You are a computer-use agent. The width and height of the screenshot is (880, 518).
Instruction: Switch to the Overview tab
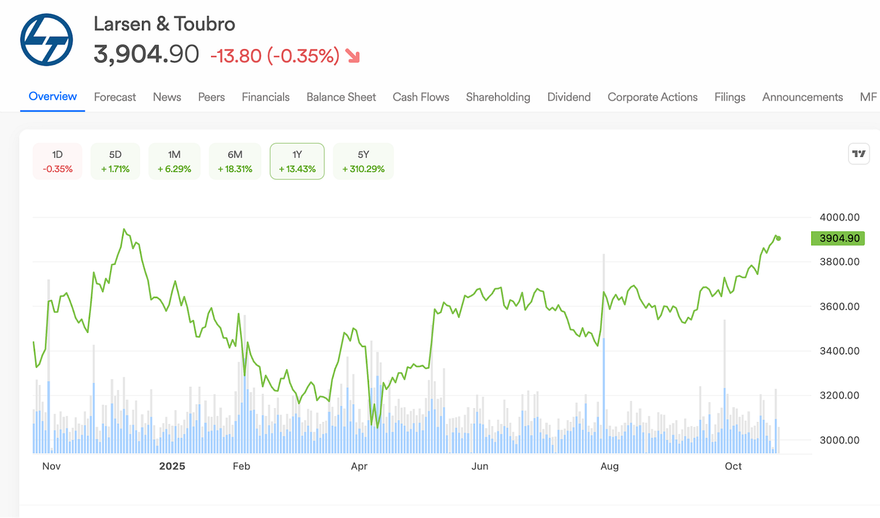pos(53,97)
